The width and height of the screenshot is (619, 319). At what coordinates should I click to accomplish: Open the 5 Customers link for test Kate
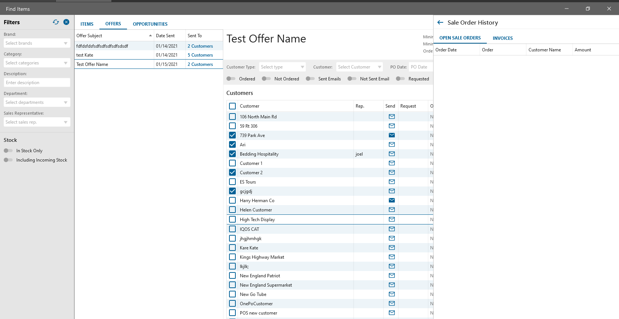point(200,55)
